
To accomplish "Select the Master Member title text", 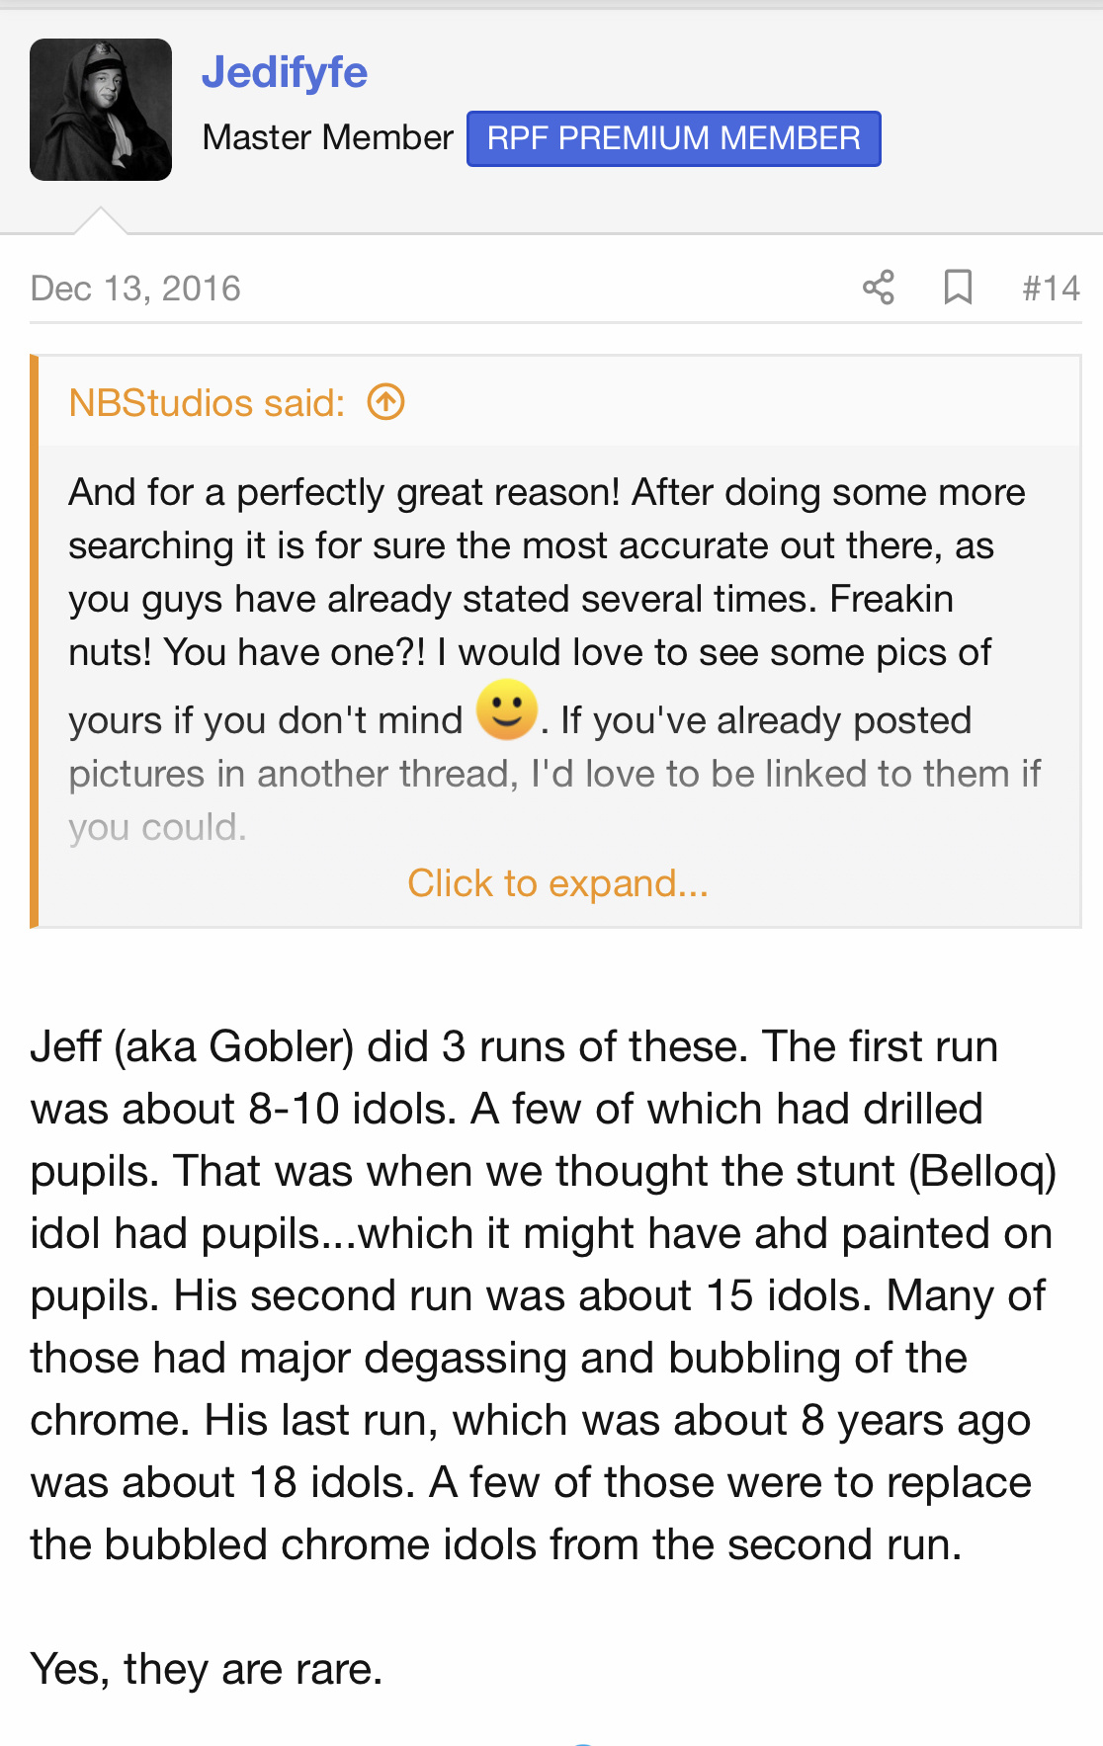I will tap(327, 137).
